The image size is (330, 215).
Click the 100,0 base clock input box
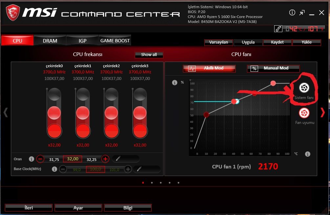pyautogui.click(x=95, y=169)
